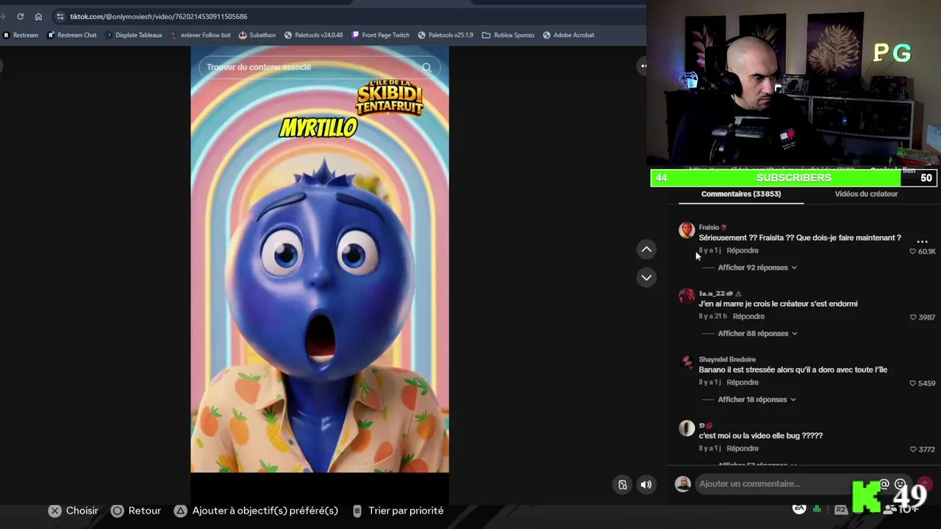This screenshot has width=941, height=529.
Task: Toggle the auto-scroll icon next to volume
Action: coord(623,484)
